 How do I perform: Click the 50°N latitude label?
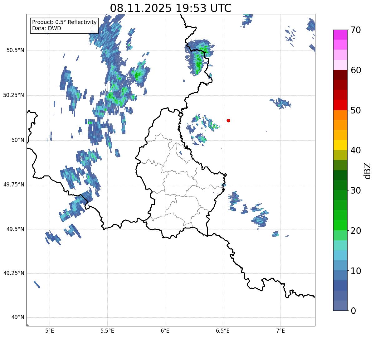18,140
